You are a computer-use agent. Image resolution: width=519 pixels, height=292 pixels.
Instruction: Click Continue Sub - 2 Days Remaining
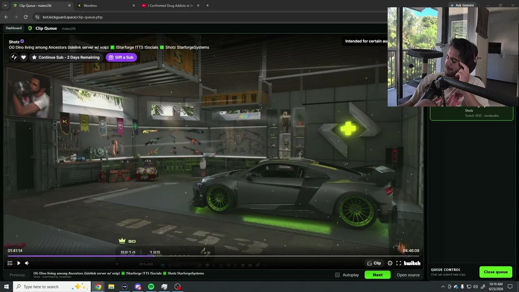pos(66,57)
